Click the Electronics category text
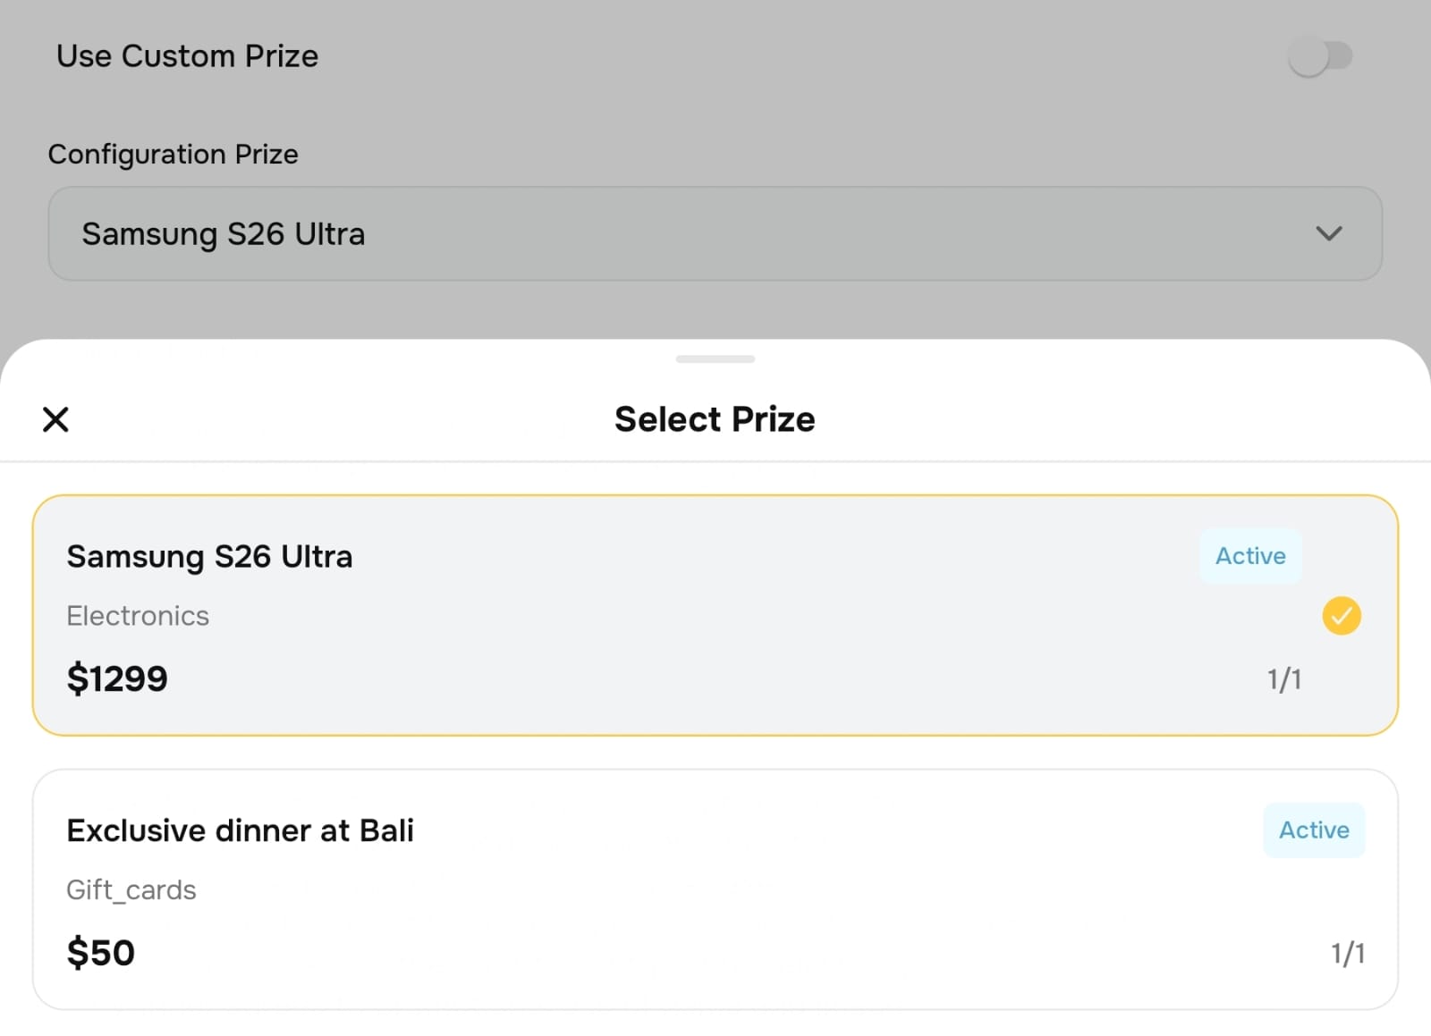The width and height of the screenshot is (1431, 1036). 138,616
